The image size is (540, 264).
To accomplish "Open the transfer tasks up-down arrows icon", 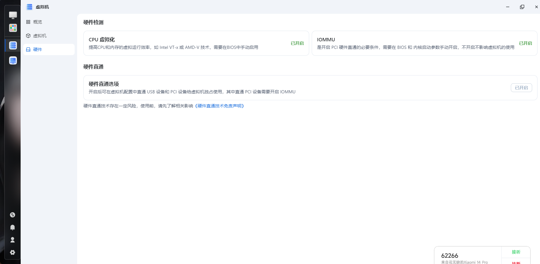I will (x=13, y=215).
